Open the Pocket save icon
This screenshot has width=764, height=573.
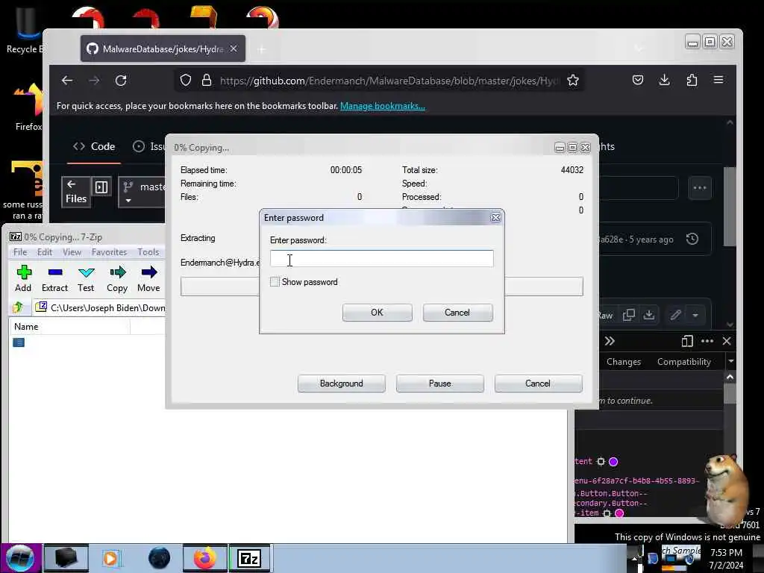click(x=638, y=80)
